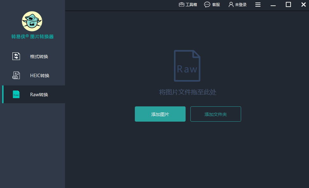Open the 工具箱 toolbox label
This screenshot has height=188, width=309.
click(x=191, y=4)
